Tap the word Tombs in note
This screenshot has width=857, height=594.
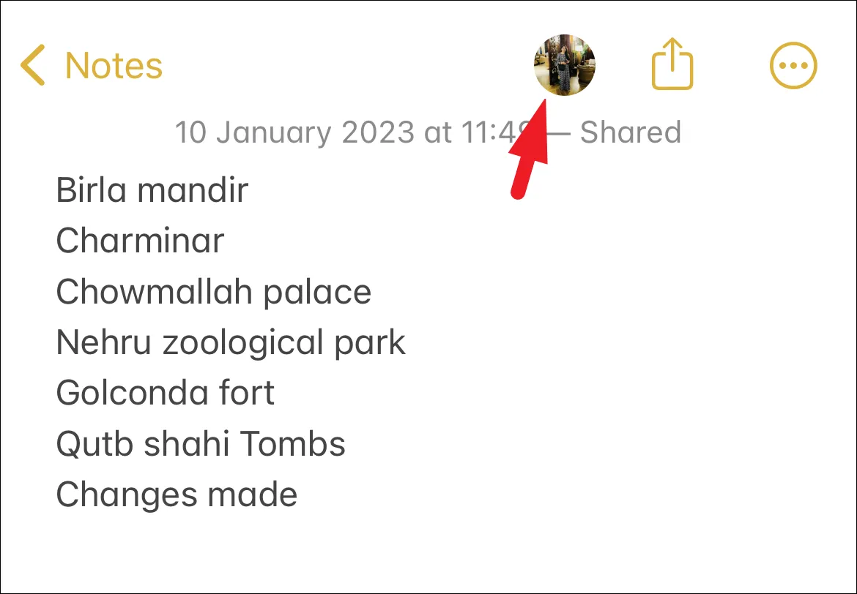(292, 443)
